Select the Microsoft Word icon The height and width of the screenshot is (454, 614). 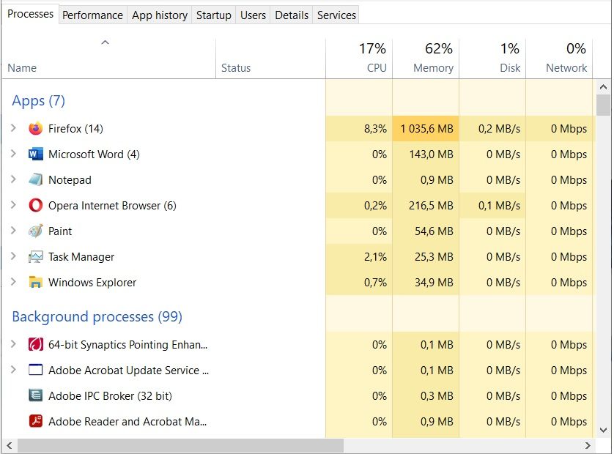[35, 155]
